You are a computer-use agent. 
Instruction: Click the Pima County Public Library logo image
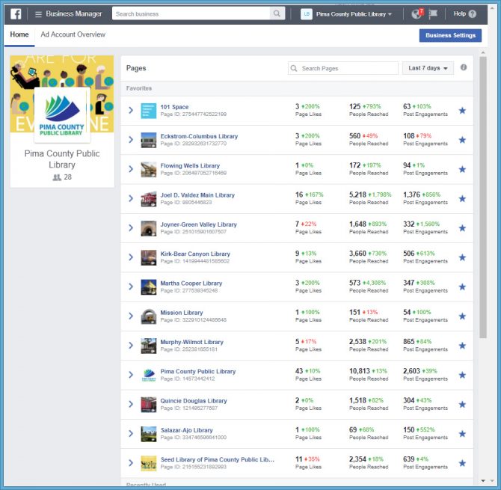[62, 115]
